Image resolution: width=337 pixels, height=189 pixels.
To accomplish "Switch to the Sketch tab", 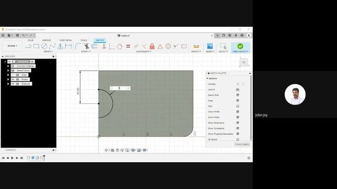I will [100, 40].
